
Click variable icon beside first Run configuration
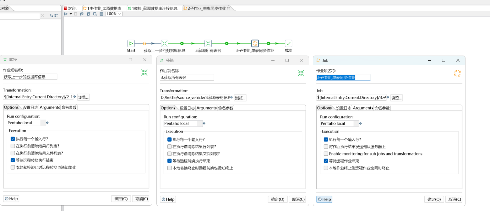point(47,123)
